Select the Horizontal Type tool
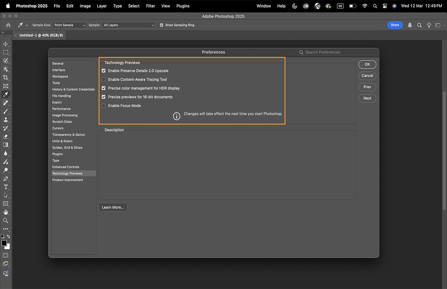The width and height of the screenshot is (447, 289). (6, 187)
